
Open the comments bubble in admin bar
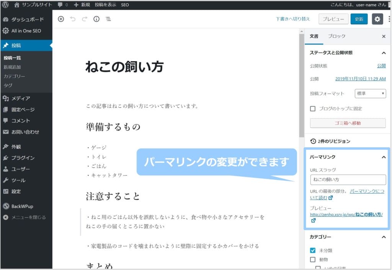pyautogui.click(x=63, y=5)
